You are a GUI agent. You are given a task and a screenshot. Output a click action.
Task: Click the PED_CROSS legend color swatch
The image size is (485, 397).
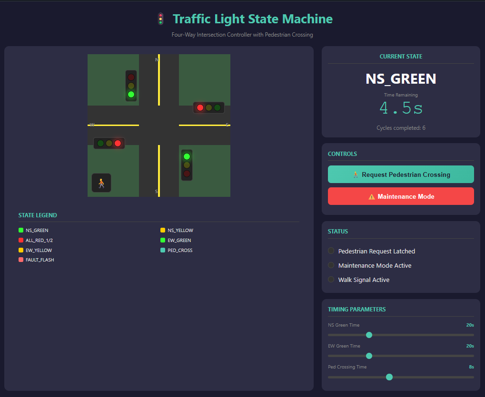coord(163,250)
